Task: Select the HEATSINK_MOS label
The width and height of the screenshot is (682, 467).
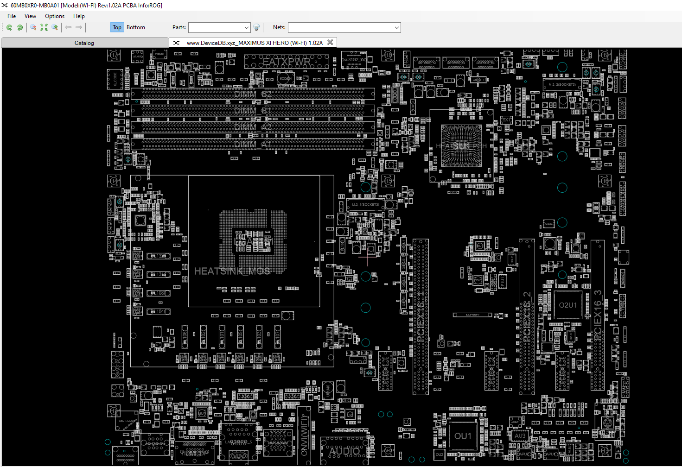Action: tap(232, 271)
